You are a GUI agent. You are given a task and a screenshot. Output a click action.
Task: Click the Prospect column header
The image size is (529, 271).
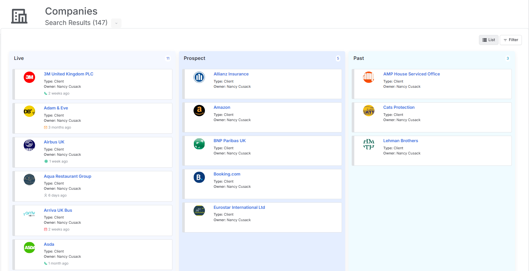pyautogui.click(x=195, y=58)
